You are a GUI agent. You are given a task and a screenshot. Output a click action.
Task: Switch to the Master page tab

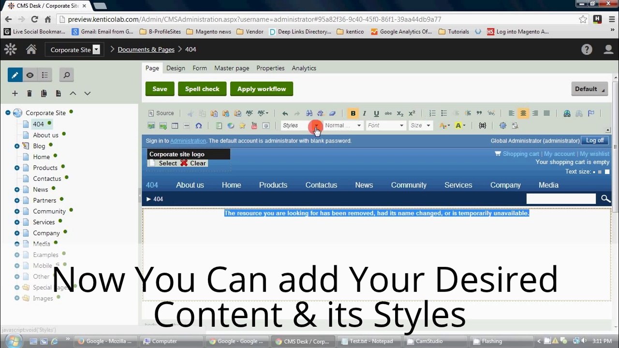tap(232, 68)
